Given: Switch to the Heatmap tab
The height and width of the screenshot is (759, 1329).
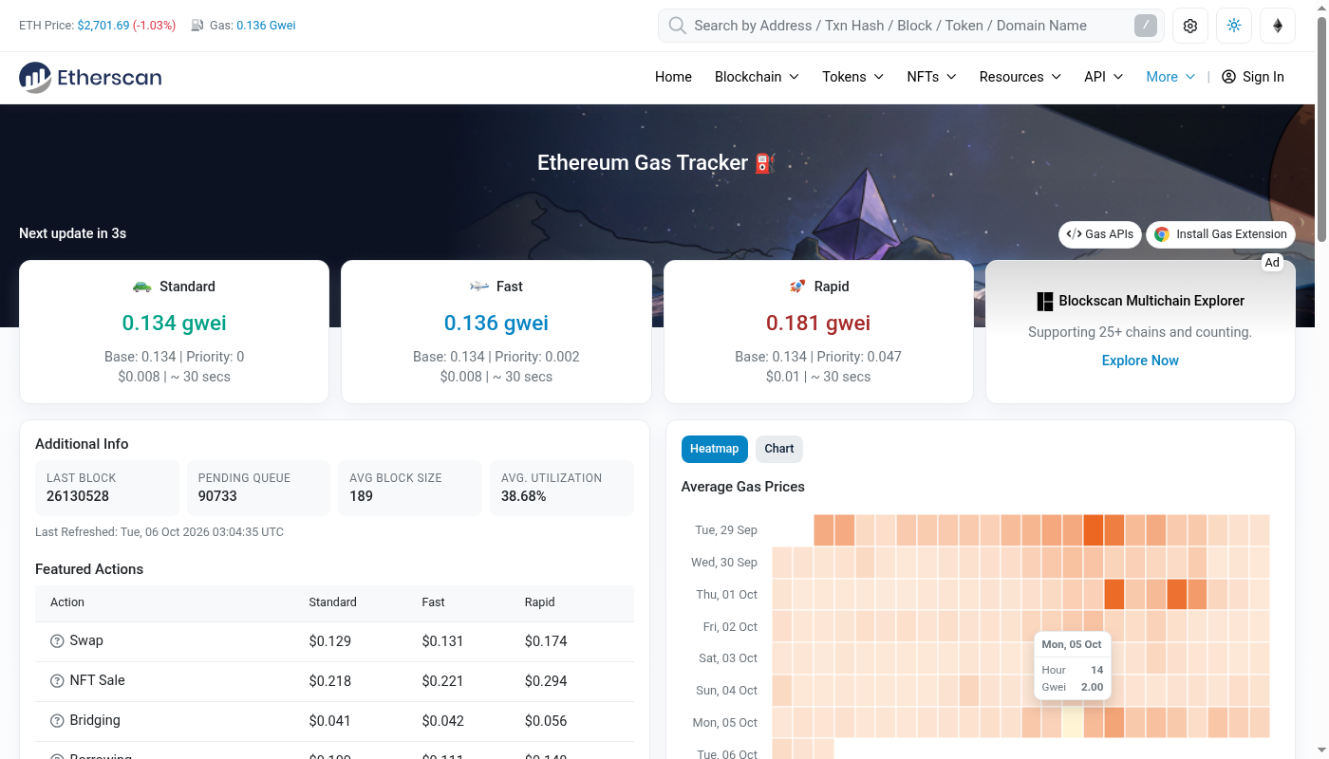Looking at the screenshot, I should click(x=715, y=449).
